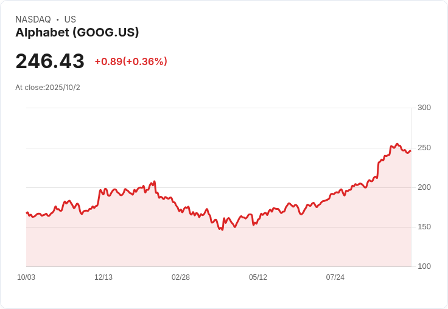Click the 250 y-axis label
Screen dimensions: 448x309
click(x=424, y=148)
